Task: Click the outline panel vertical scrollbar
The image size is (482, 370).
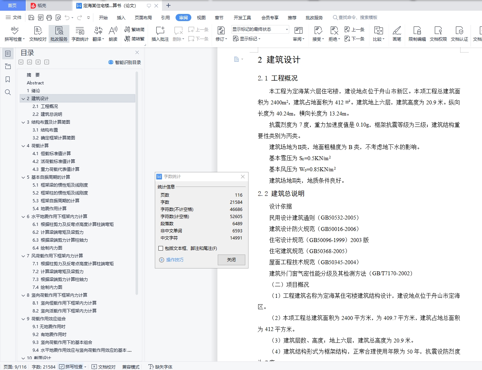Action: click(137, 182)
